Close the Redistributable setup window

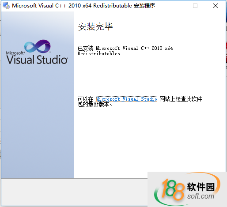[x=216, y=6]
